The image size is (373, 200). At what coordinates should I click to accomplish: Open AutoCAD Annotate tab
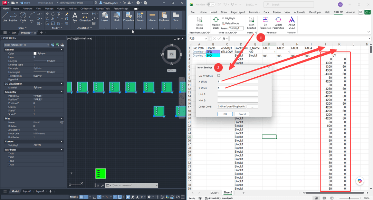coord(28,9)
